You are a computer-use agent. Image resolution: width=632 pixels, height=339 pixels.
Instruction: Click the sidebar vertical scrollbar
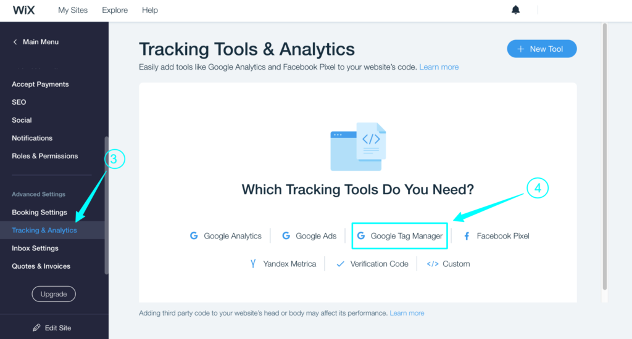click(106, 203)
